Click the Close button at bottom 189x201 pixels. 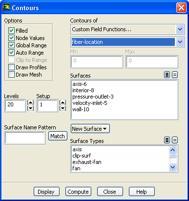coord(110,192)
